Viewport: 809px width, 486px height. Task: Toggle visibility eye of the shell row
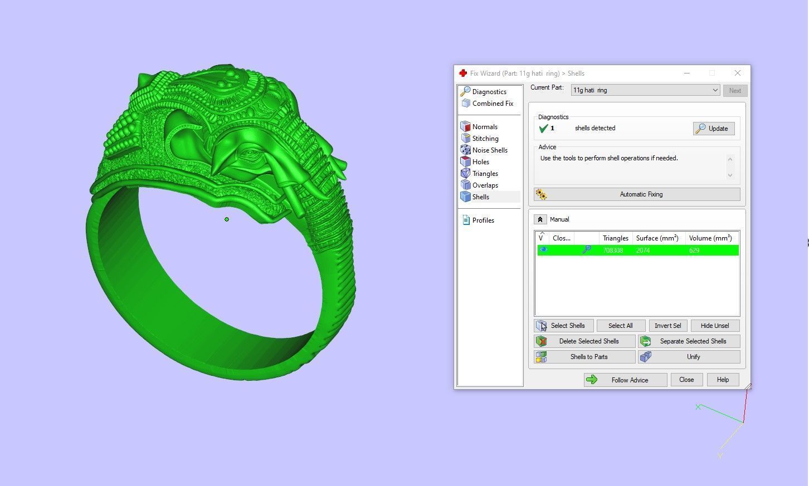543,250
